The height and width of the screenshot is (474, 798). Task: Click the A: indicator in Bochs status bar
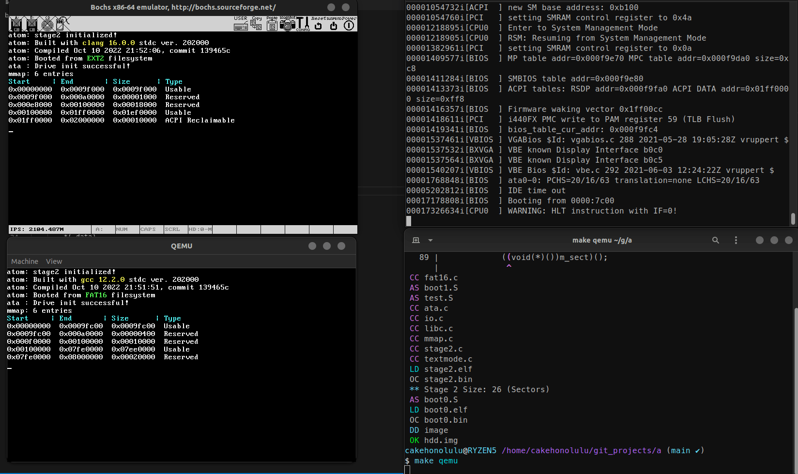[x=99, y=229]
